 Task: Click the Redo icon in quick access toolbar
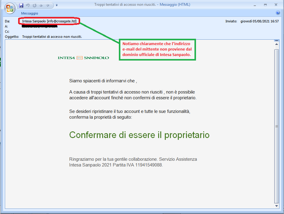[34, 5]
